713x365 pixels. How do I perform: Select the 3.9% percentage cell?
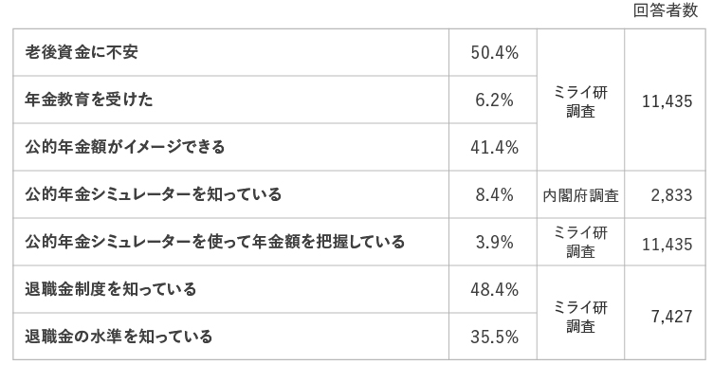(x=493, y=242)
